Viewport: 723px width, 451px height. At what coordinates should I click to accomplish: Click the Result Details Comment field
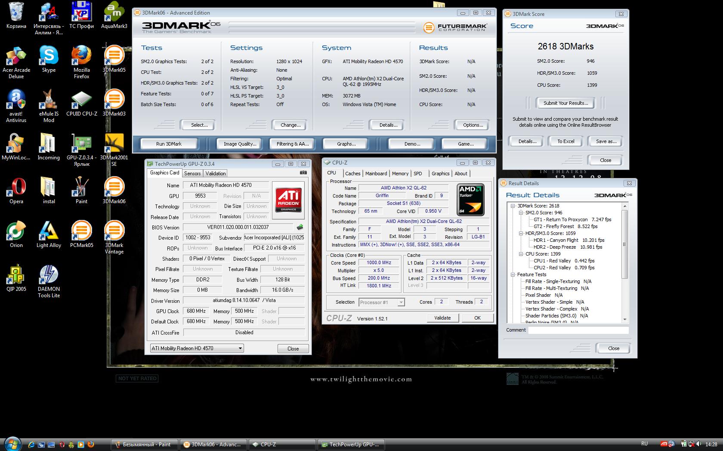tap(578, 330)
